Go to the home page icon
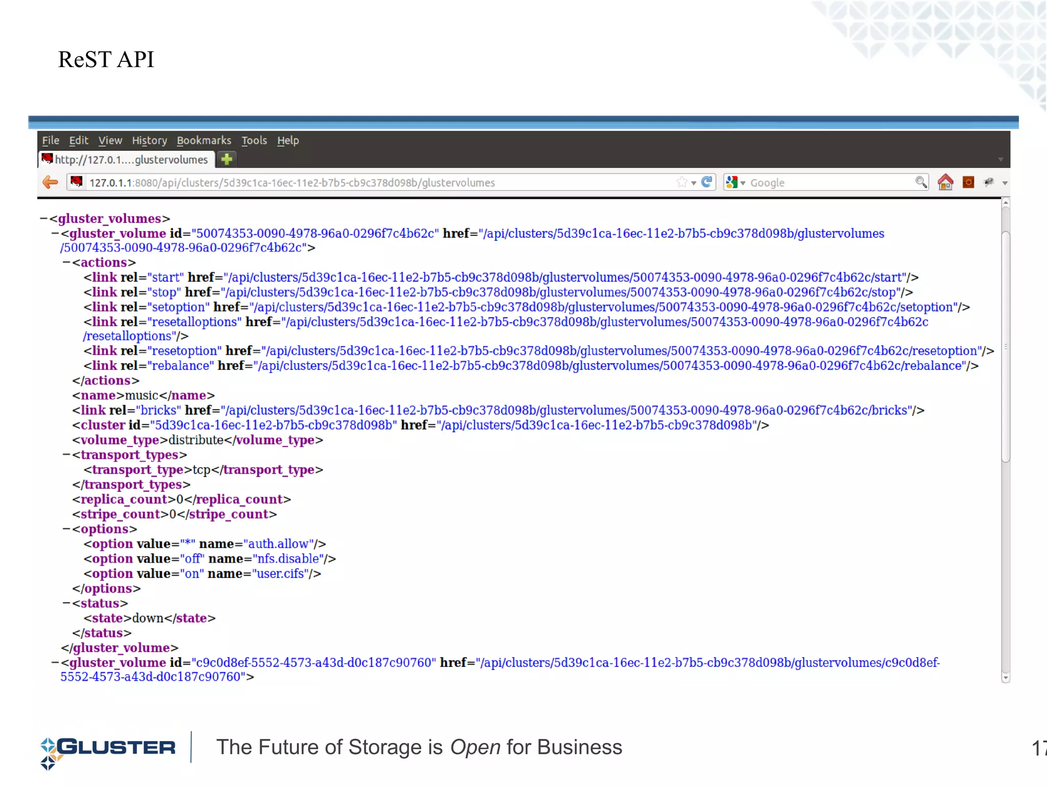 (945, 182)
